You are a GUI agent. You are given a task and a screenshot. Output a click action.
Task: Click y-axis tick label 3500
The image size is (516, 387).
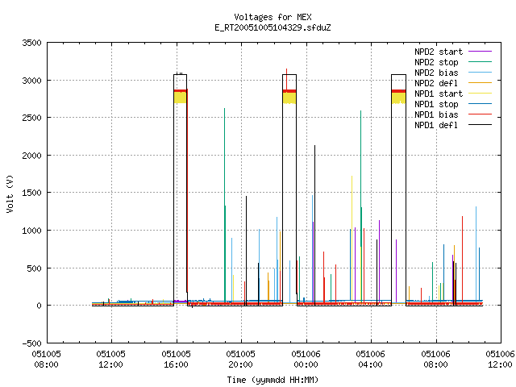pyautogui.click(x=31, y=43)
